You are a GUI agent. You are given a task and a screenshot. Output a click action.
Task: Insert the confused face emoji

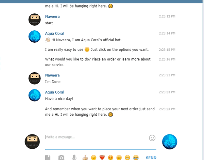tap(93, 158)
